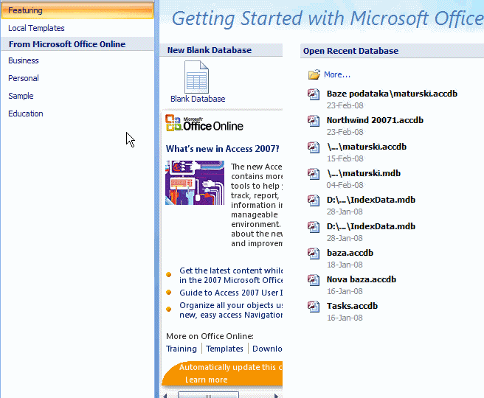Open Training link on Office Online

pyautogui.click(x=181, y=349)
